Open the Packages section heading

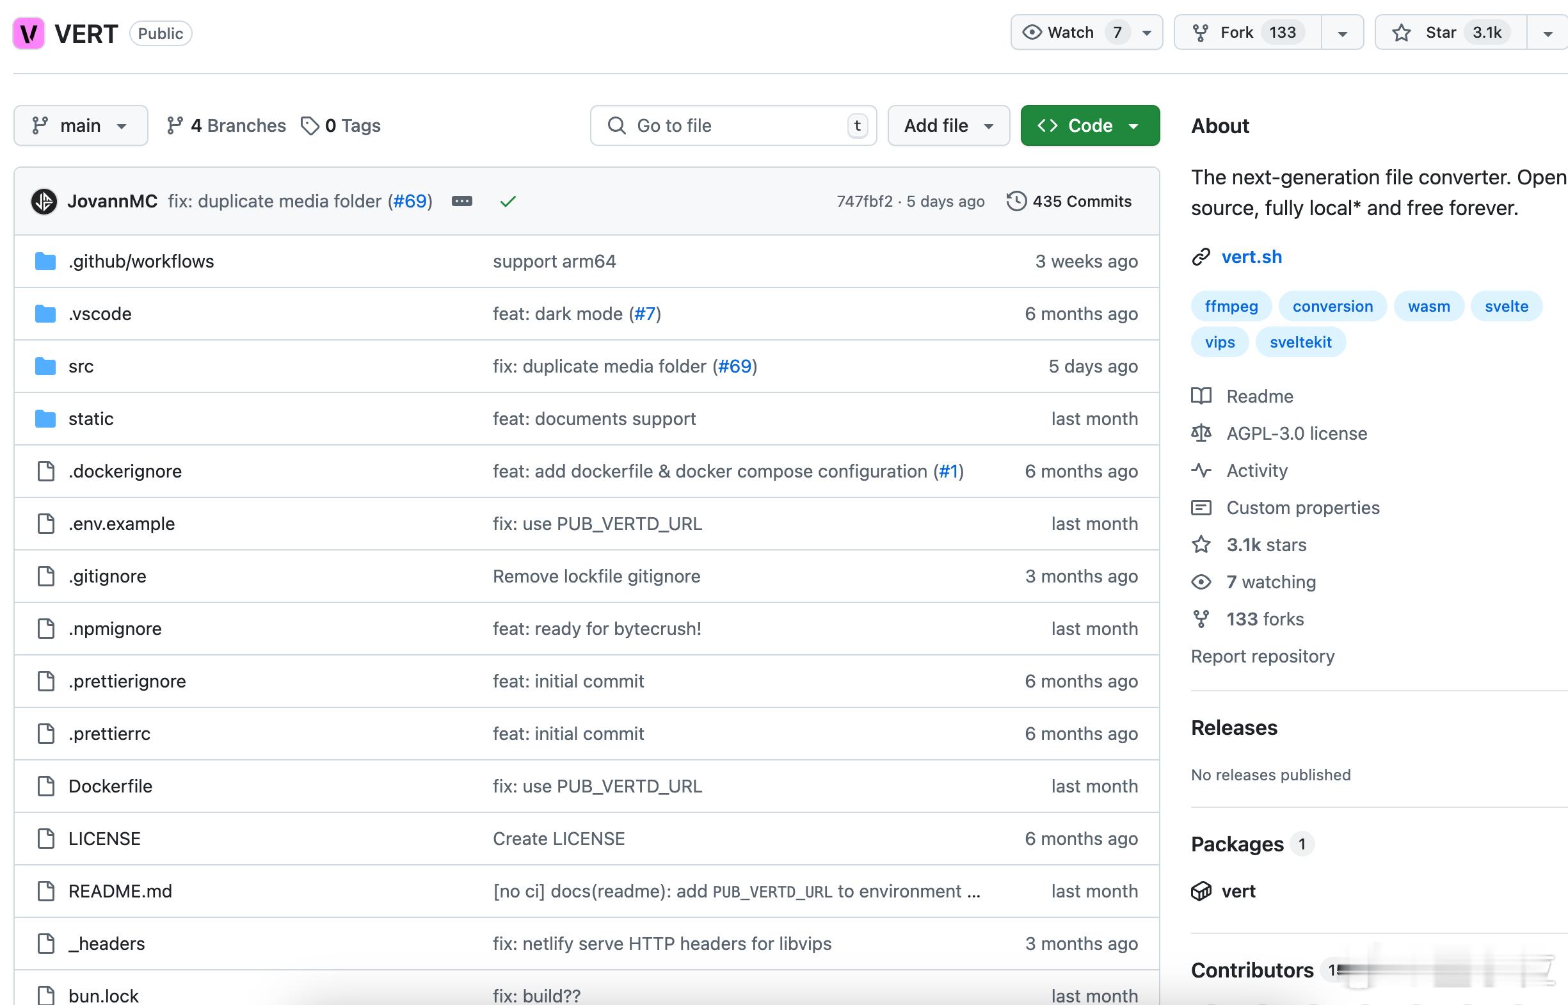point(1237,844)
